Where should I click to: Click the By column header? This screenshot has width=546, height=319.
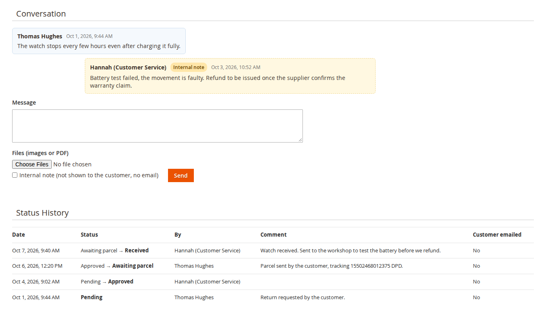178,235
